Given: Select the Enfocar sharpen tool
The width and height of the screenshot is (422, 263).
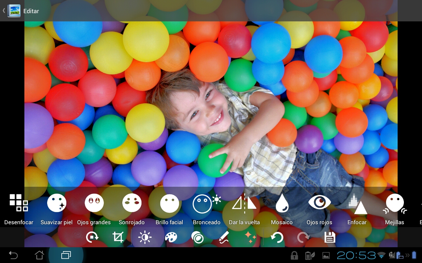Looking at the screenshot, I should [357, 203].
